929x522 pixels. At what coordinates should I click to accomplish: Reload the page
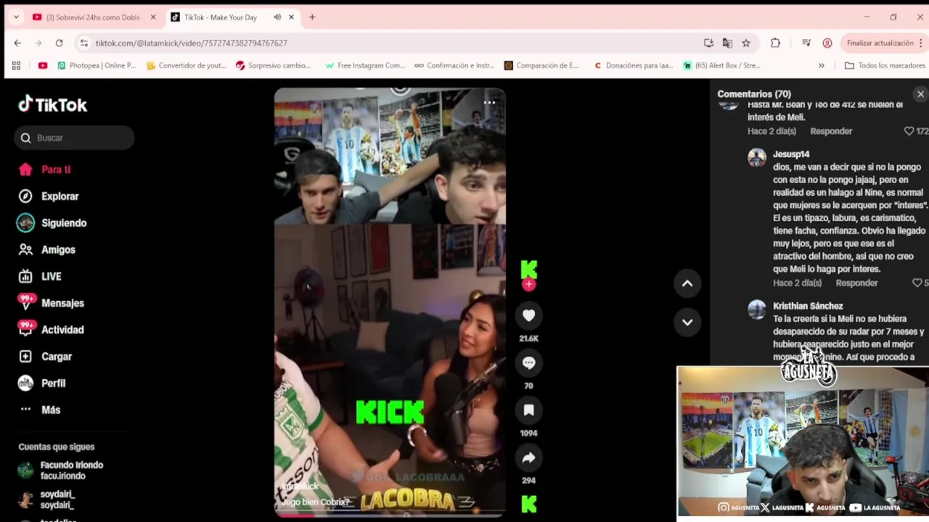point(60,43)
